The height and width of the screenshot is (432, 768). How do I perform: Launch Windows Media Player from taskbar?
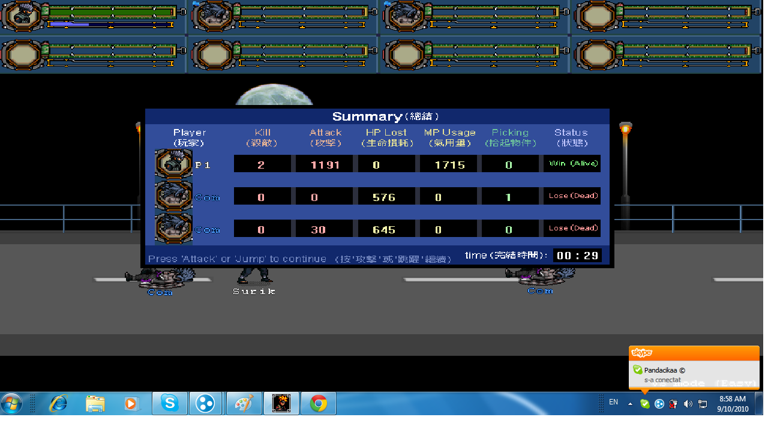point(131,404)
